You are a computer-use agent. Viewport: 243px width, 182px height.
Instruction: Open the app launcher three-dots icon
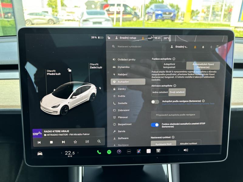pyautogui.click(x=129, y=151)
